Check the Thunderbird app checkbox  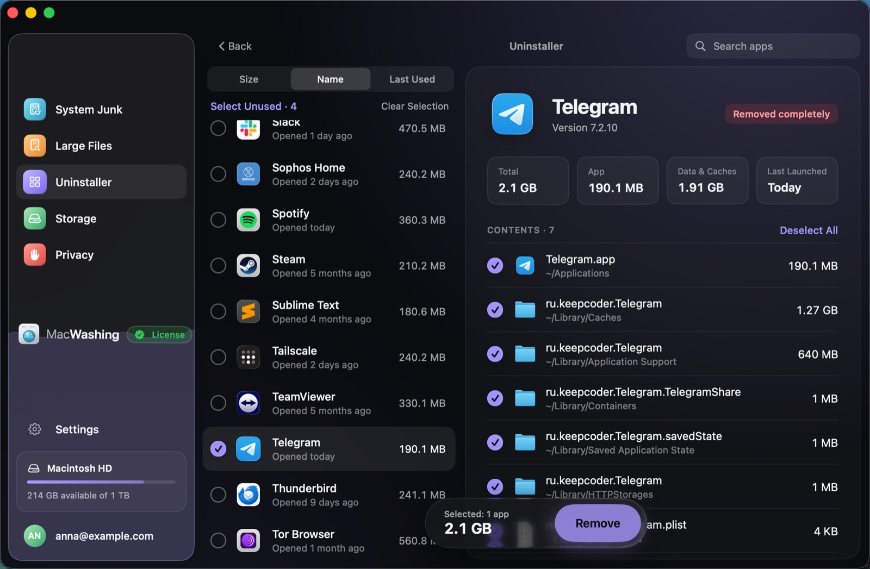pos(218,495)
